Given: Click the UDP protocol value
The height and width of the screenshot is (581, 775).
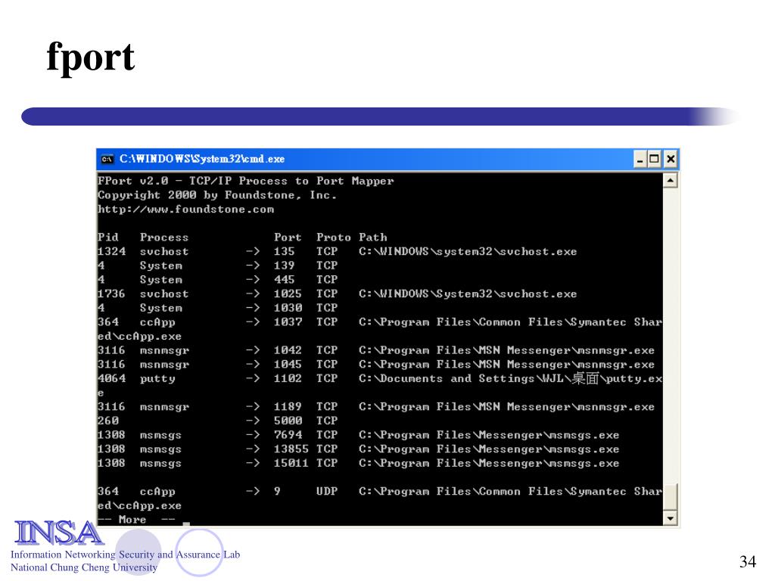Looking at the screenshot, I should tap(327, 492).
